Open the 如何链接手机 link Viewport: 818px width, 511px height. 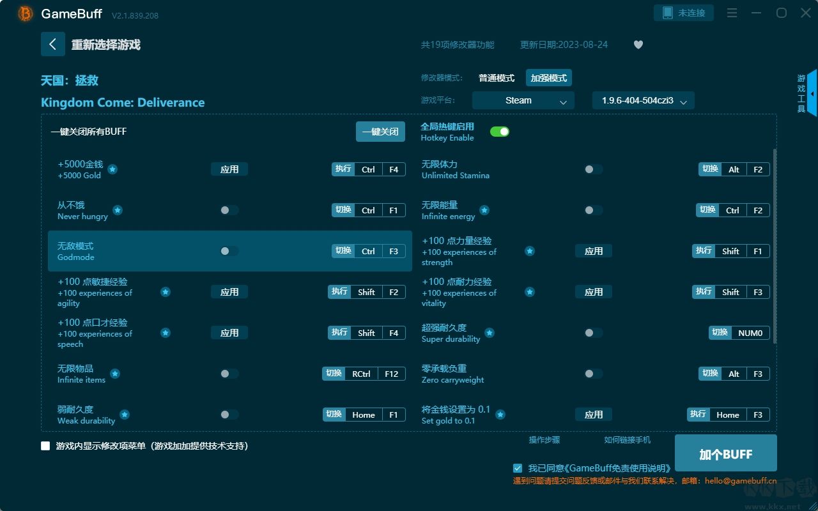(628, 440)
